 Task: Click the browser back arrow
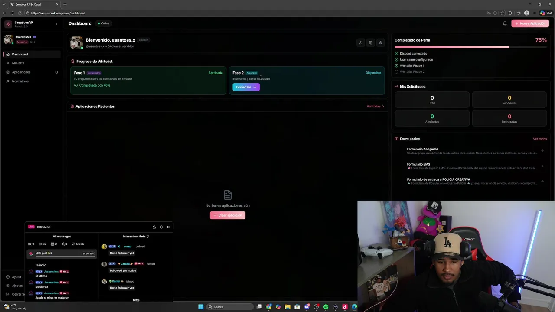[4, 13]
